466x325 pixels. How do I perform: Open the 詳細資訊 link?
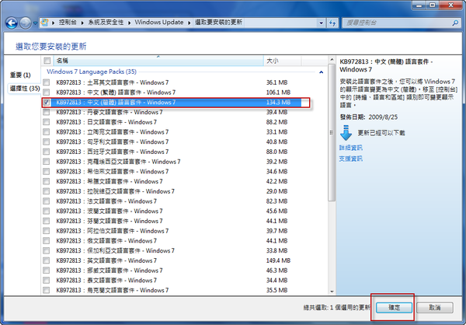pos(351,148)
